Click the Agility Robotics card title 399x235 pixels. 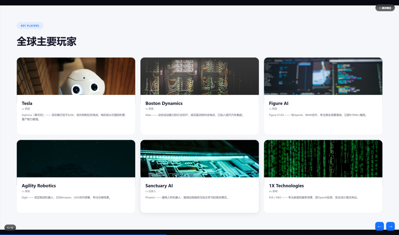39,186
